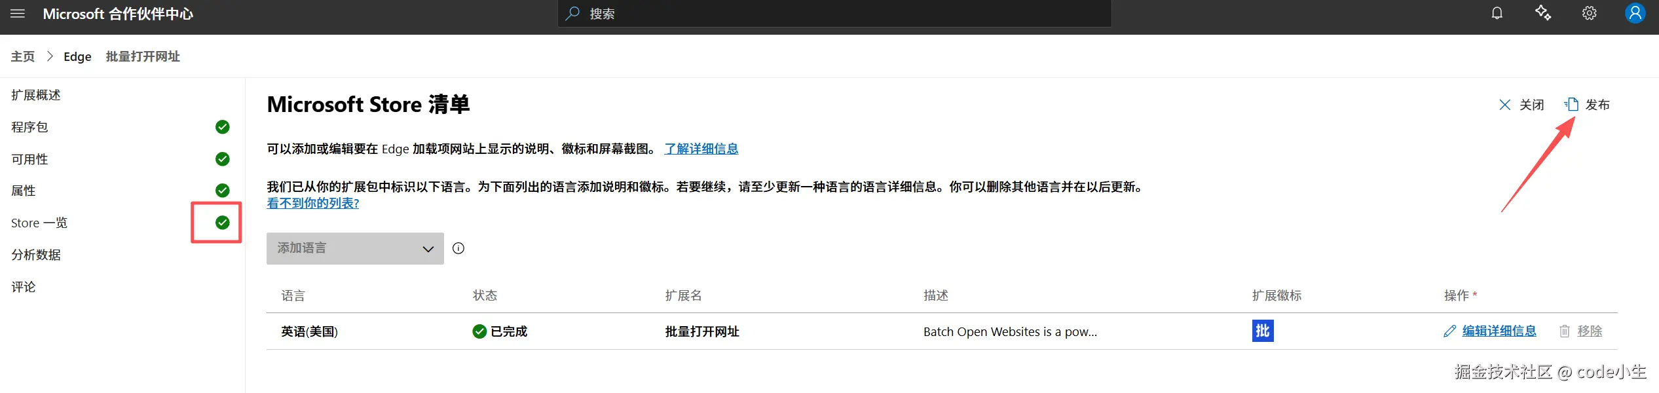Screen dimensions: 1659x393
Task: Click the 关闭 button text
Action: point(1532,105)
